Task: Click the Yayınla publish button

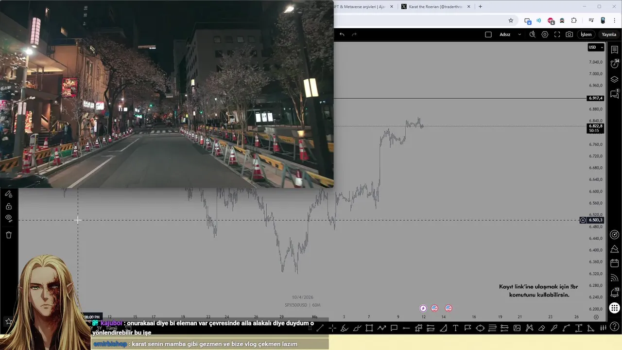Action: pyautogui.click(x=609, y=35)
